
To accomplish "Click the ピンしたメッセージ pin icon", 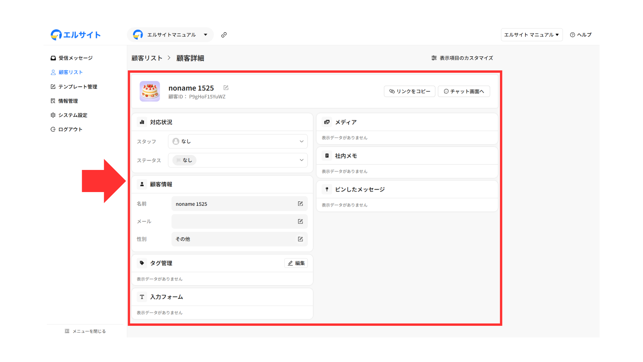I will tap(327, 189).
